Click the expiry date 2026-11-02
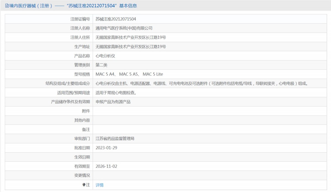Image resolution: width=331 pixels, height=192 pixels. click(106, 166)
